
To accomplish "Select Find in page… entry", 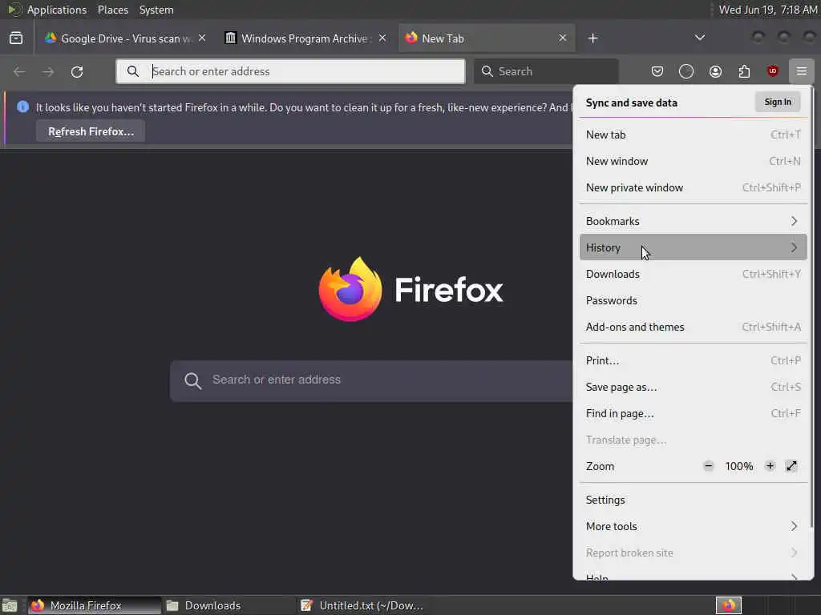I will [694, 413].
